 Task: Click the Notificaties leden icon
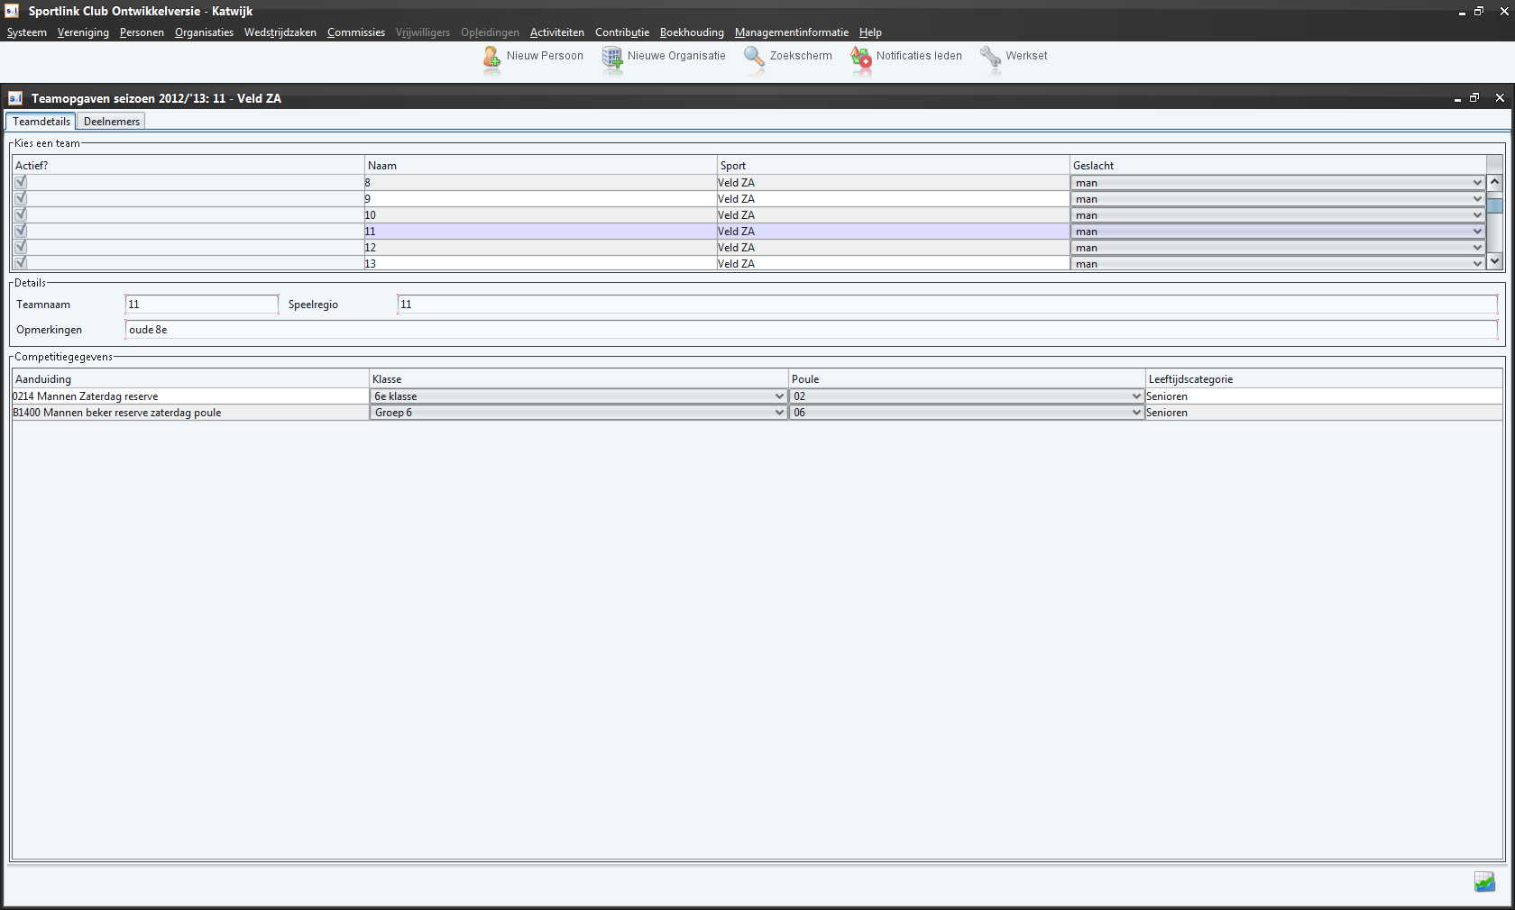pyautogui.click(x=861, y=57)
